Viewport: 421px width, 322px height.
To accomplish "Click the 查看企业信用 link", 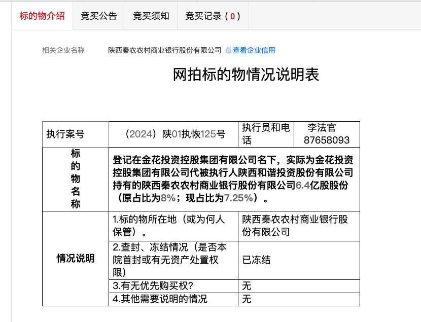I will 254,50.
